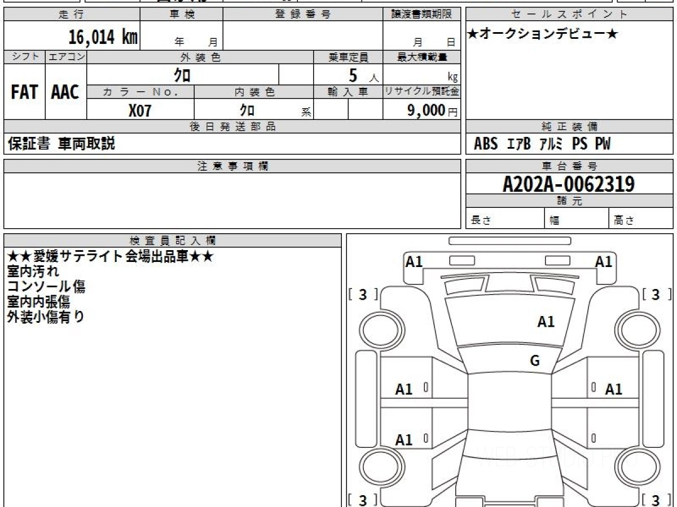Click the カラーNo. header

coord(140,92)
